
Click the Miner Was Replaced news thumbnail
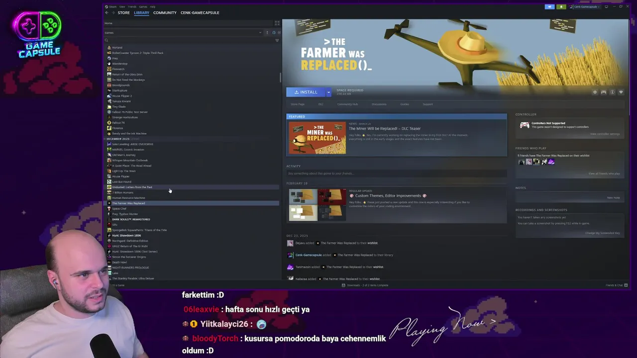coord(317,138)
